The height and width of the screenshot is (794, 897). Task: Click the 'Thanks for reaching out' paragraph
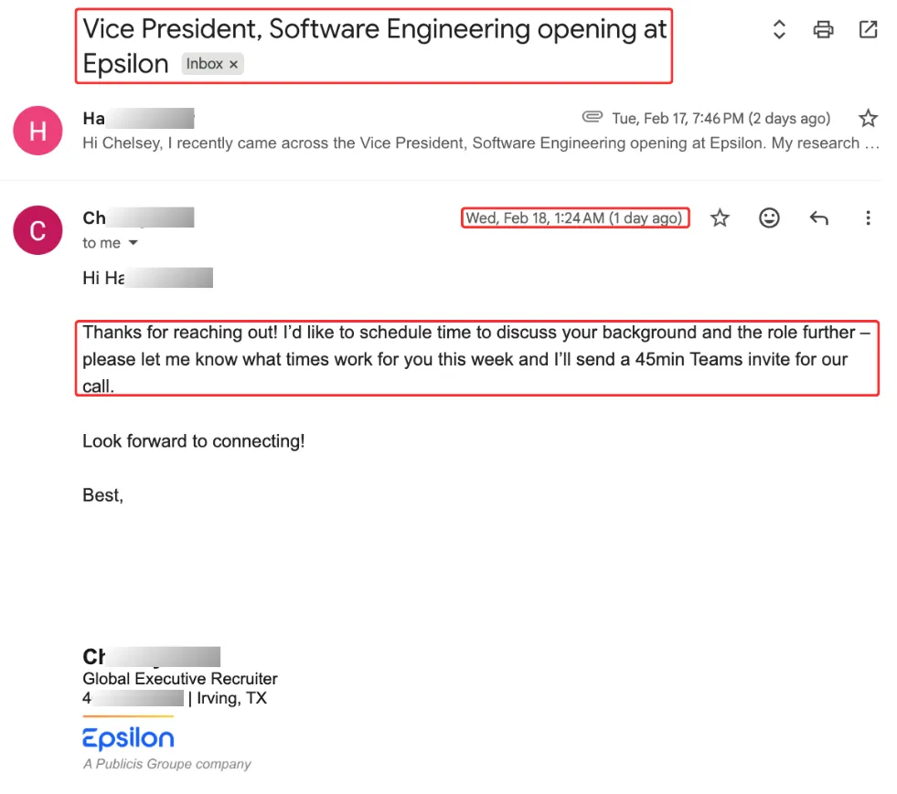(475, 359)
